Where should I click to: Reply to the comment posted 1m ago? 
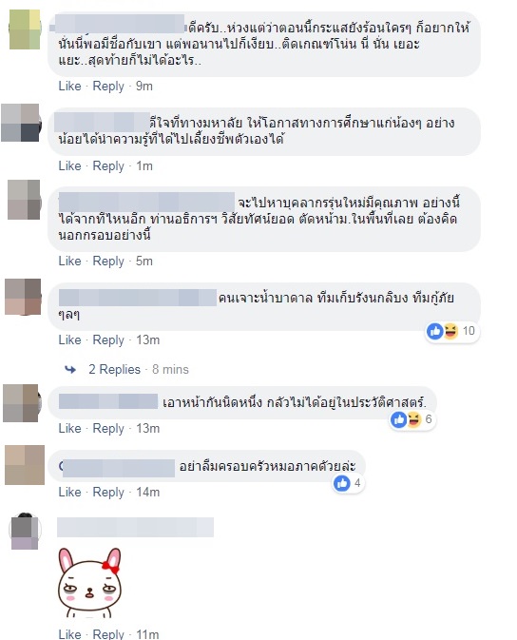[108, 166]
